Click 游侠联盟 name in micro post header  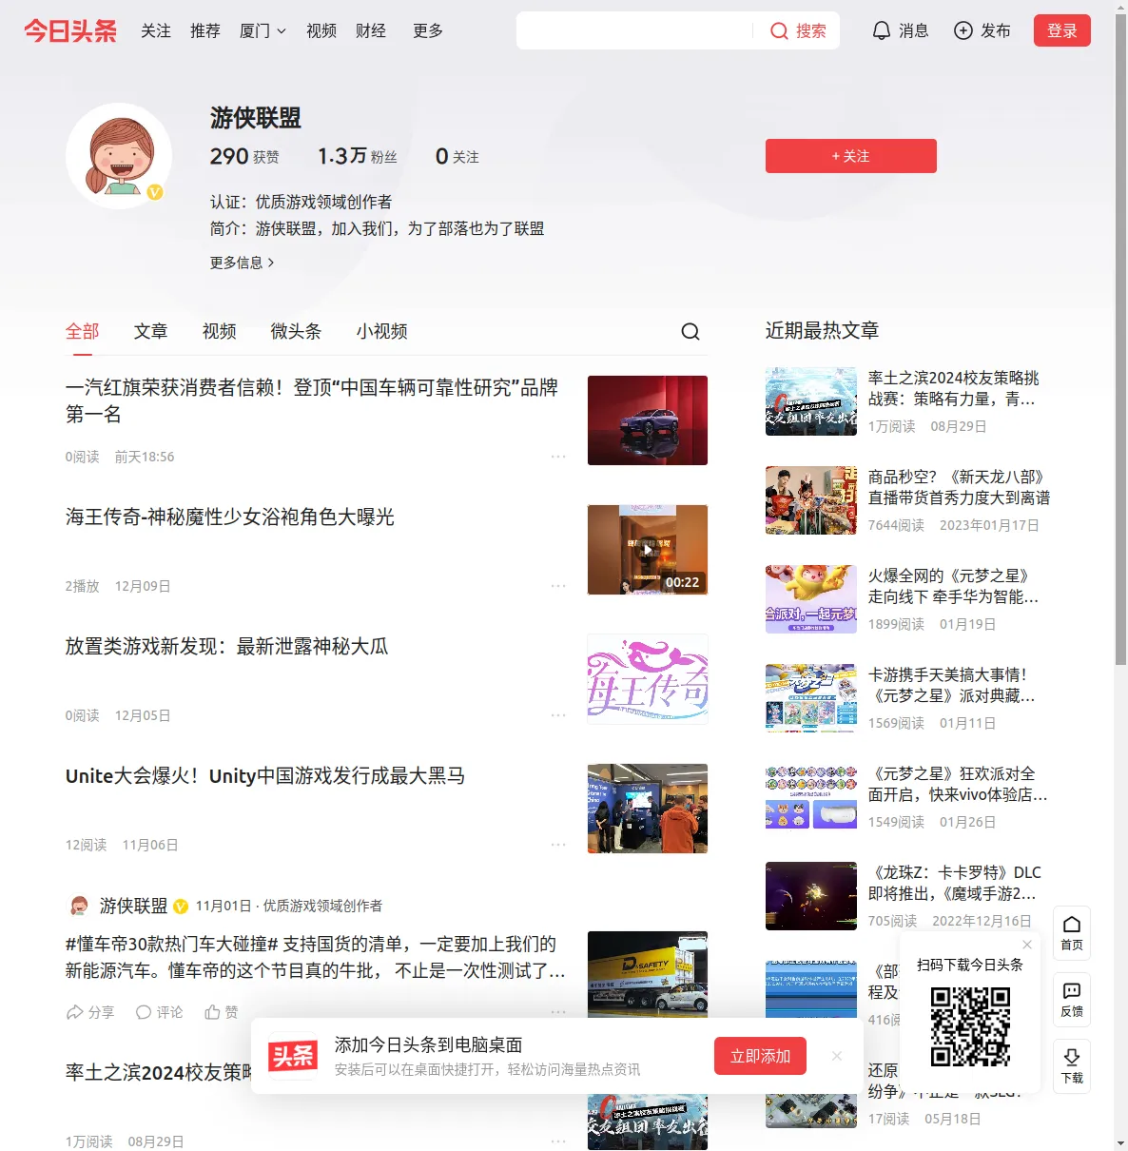point(133,906)
